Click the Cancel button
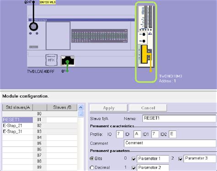217x171 pixels. click(x=148, y=108)
